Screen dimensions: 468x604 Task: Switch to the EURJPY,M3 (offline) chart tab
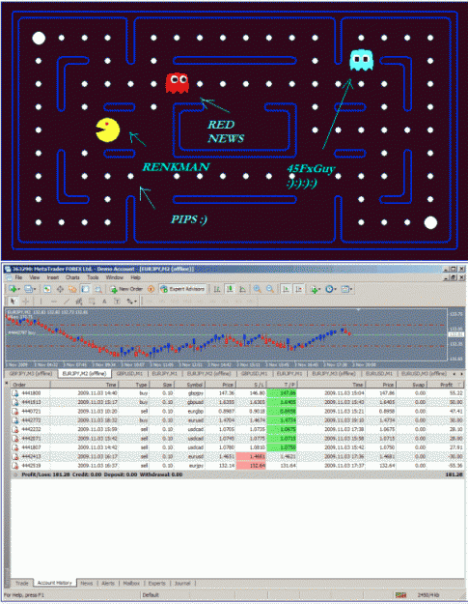[x=334, y=374]
